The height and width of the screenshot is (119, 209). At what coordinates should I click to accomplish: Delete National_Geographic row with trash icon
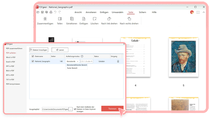(118, 61)
